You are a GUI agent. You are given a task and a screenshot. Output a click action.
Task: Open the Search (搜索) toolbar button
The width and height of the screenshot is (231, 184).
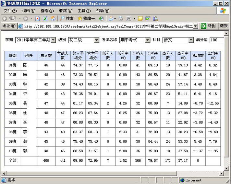(x=67, y=18)
